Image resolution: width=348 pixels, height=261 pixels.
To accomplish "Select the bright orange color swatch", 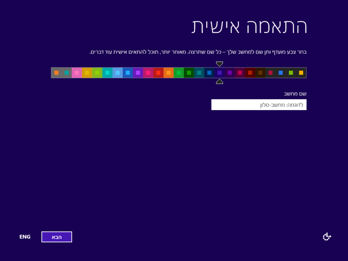I will (168, 73).
